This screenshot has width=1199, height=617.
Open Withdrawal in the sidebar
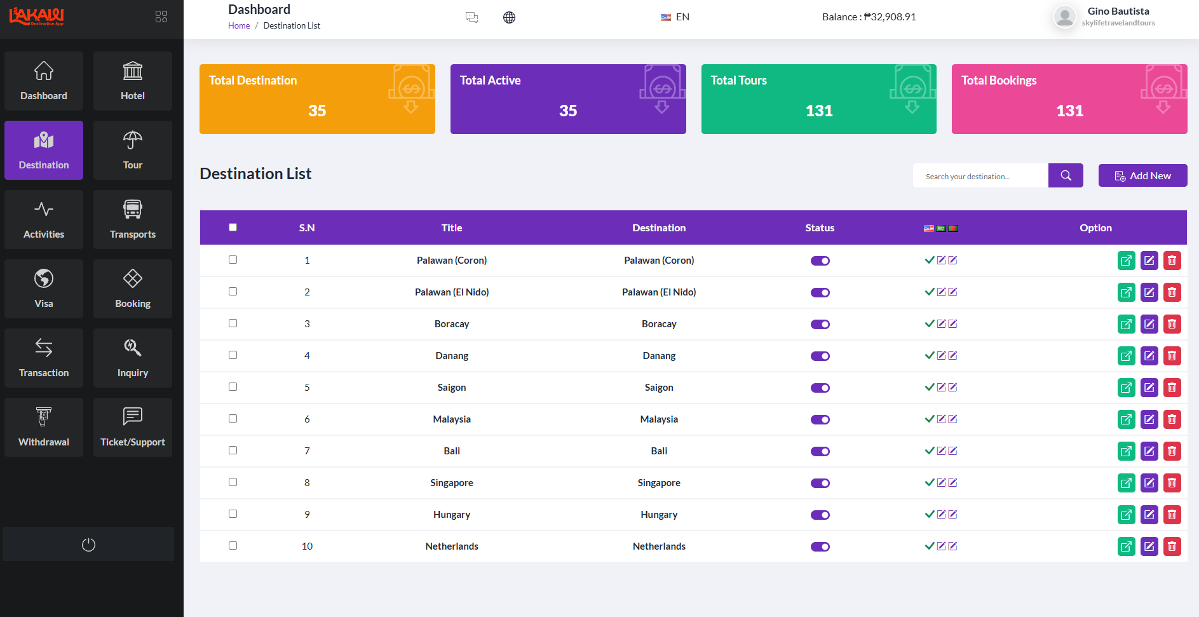pyautogui.click(x=44, y=428)
